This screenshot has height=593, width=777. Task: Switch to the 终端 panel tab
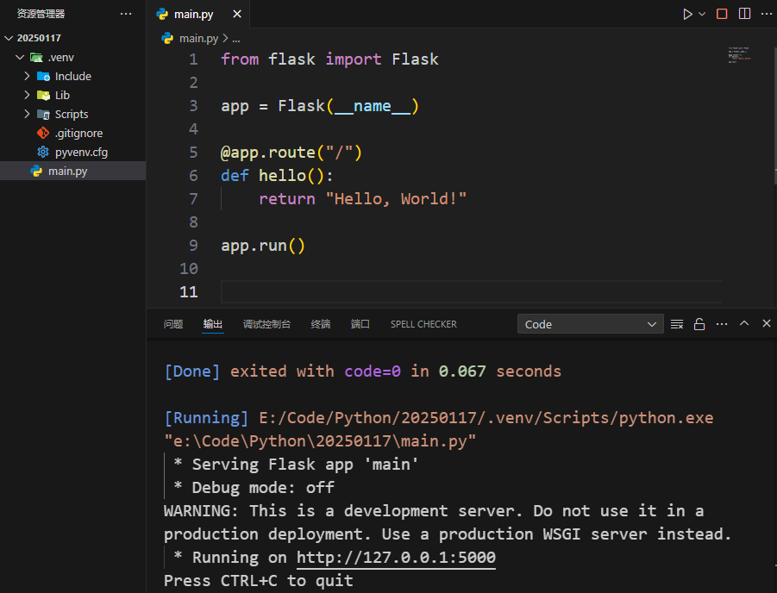321,324
